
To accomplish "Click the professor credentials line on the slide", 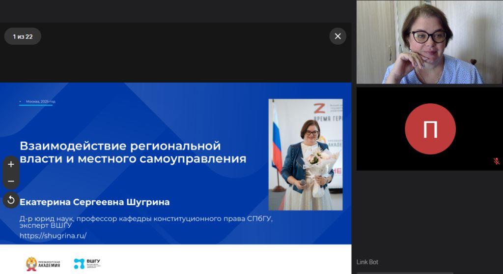I will pyautogui.click(x=145, y=218).
